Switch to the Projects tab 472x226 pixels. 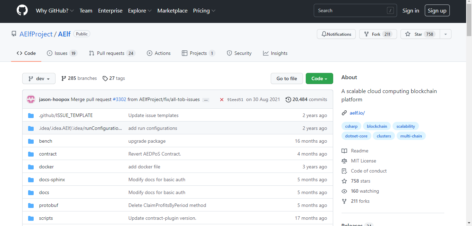199,53
